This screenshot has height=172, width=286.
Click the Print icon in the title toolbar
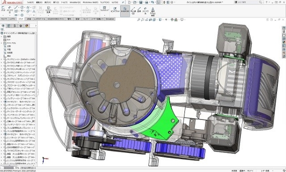146,2
